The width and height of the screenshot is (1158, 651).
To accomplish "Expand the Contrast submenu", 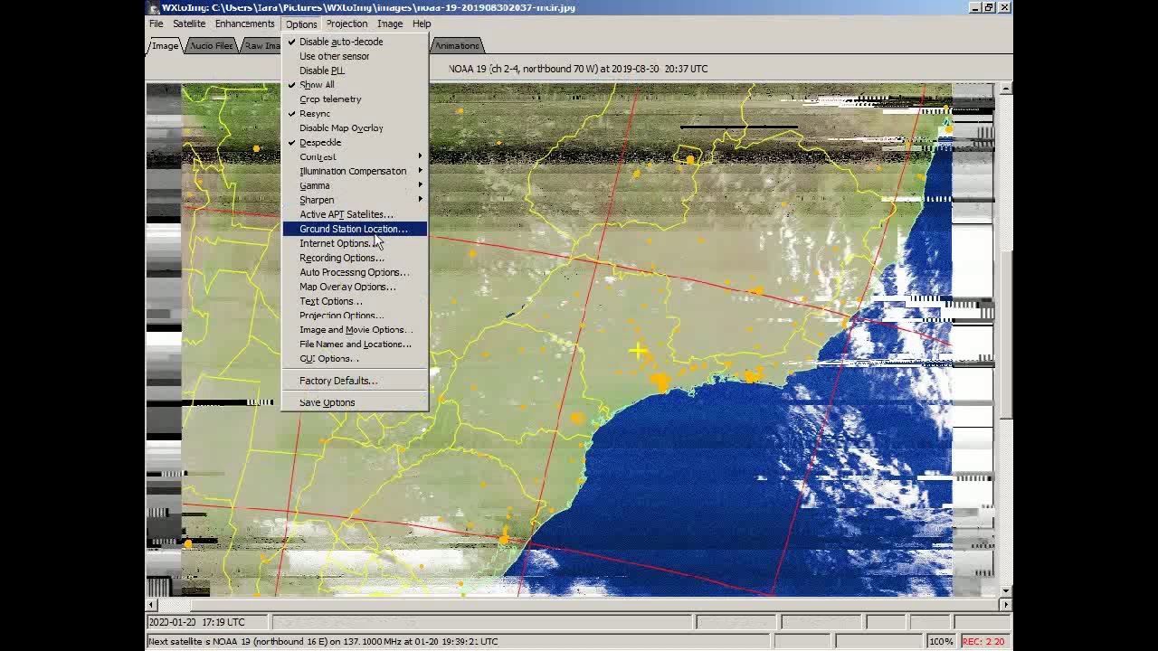I will point(355,157).
